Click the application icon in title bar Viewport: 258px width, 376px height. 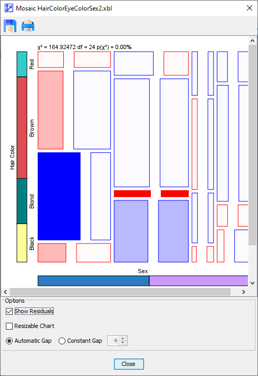tap(8, 8)
